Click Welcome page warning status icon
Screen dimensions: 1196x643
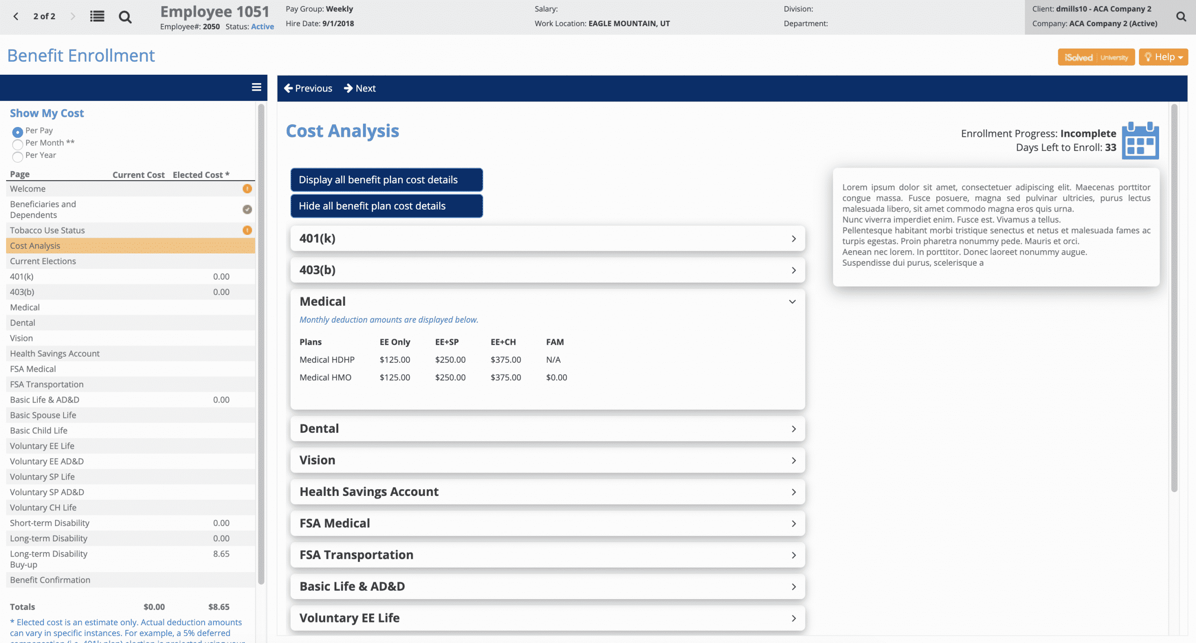(247, 189)
